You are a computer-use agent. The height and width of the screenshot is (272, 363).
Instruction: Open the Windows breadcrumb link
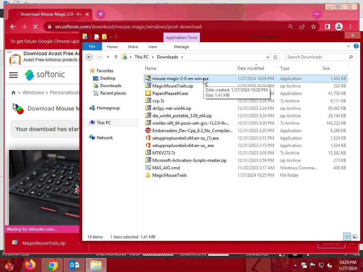pos(33,92)
